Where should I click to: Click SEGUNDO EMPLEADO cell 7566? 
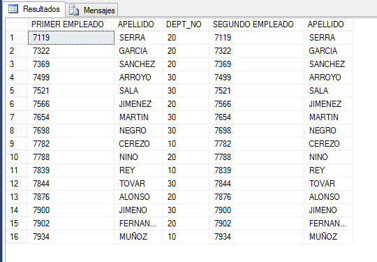pyautogui.click(x=256, y=104)
